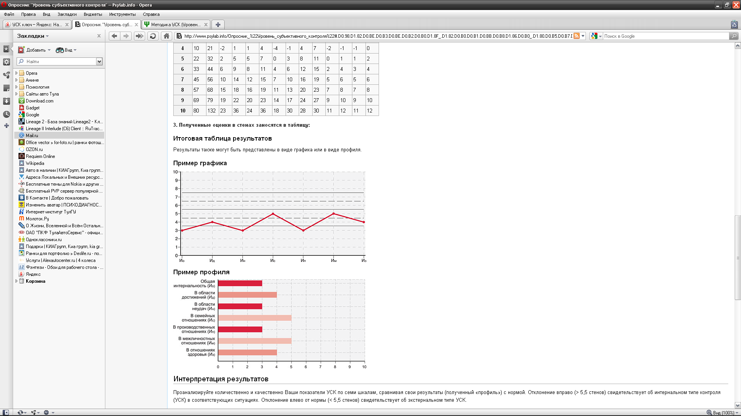The image size is (741, 416).
Task: Close the Закладки side panel
Action: click(x=99, y=36)
